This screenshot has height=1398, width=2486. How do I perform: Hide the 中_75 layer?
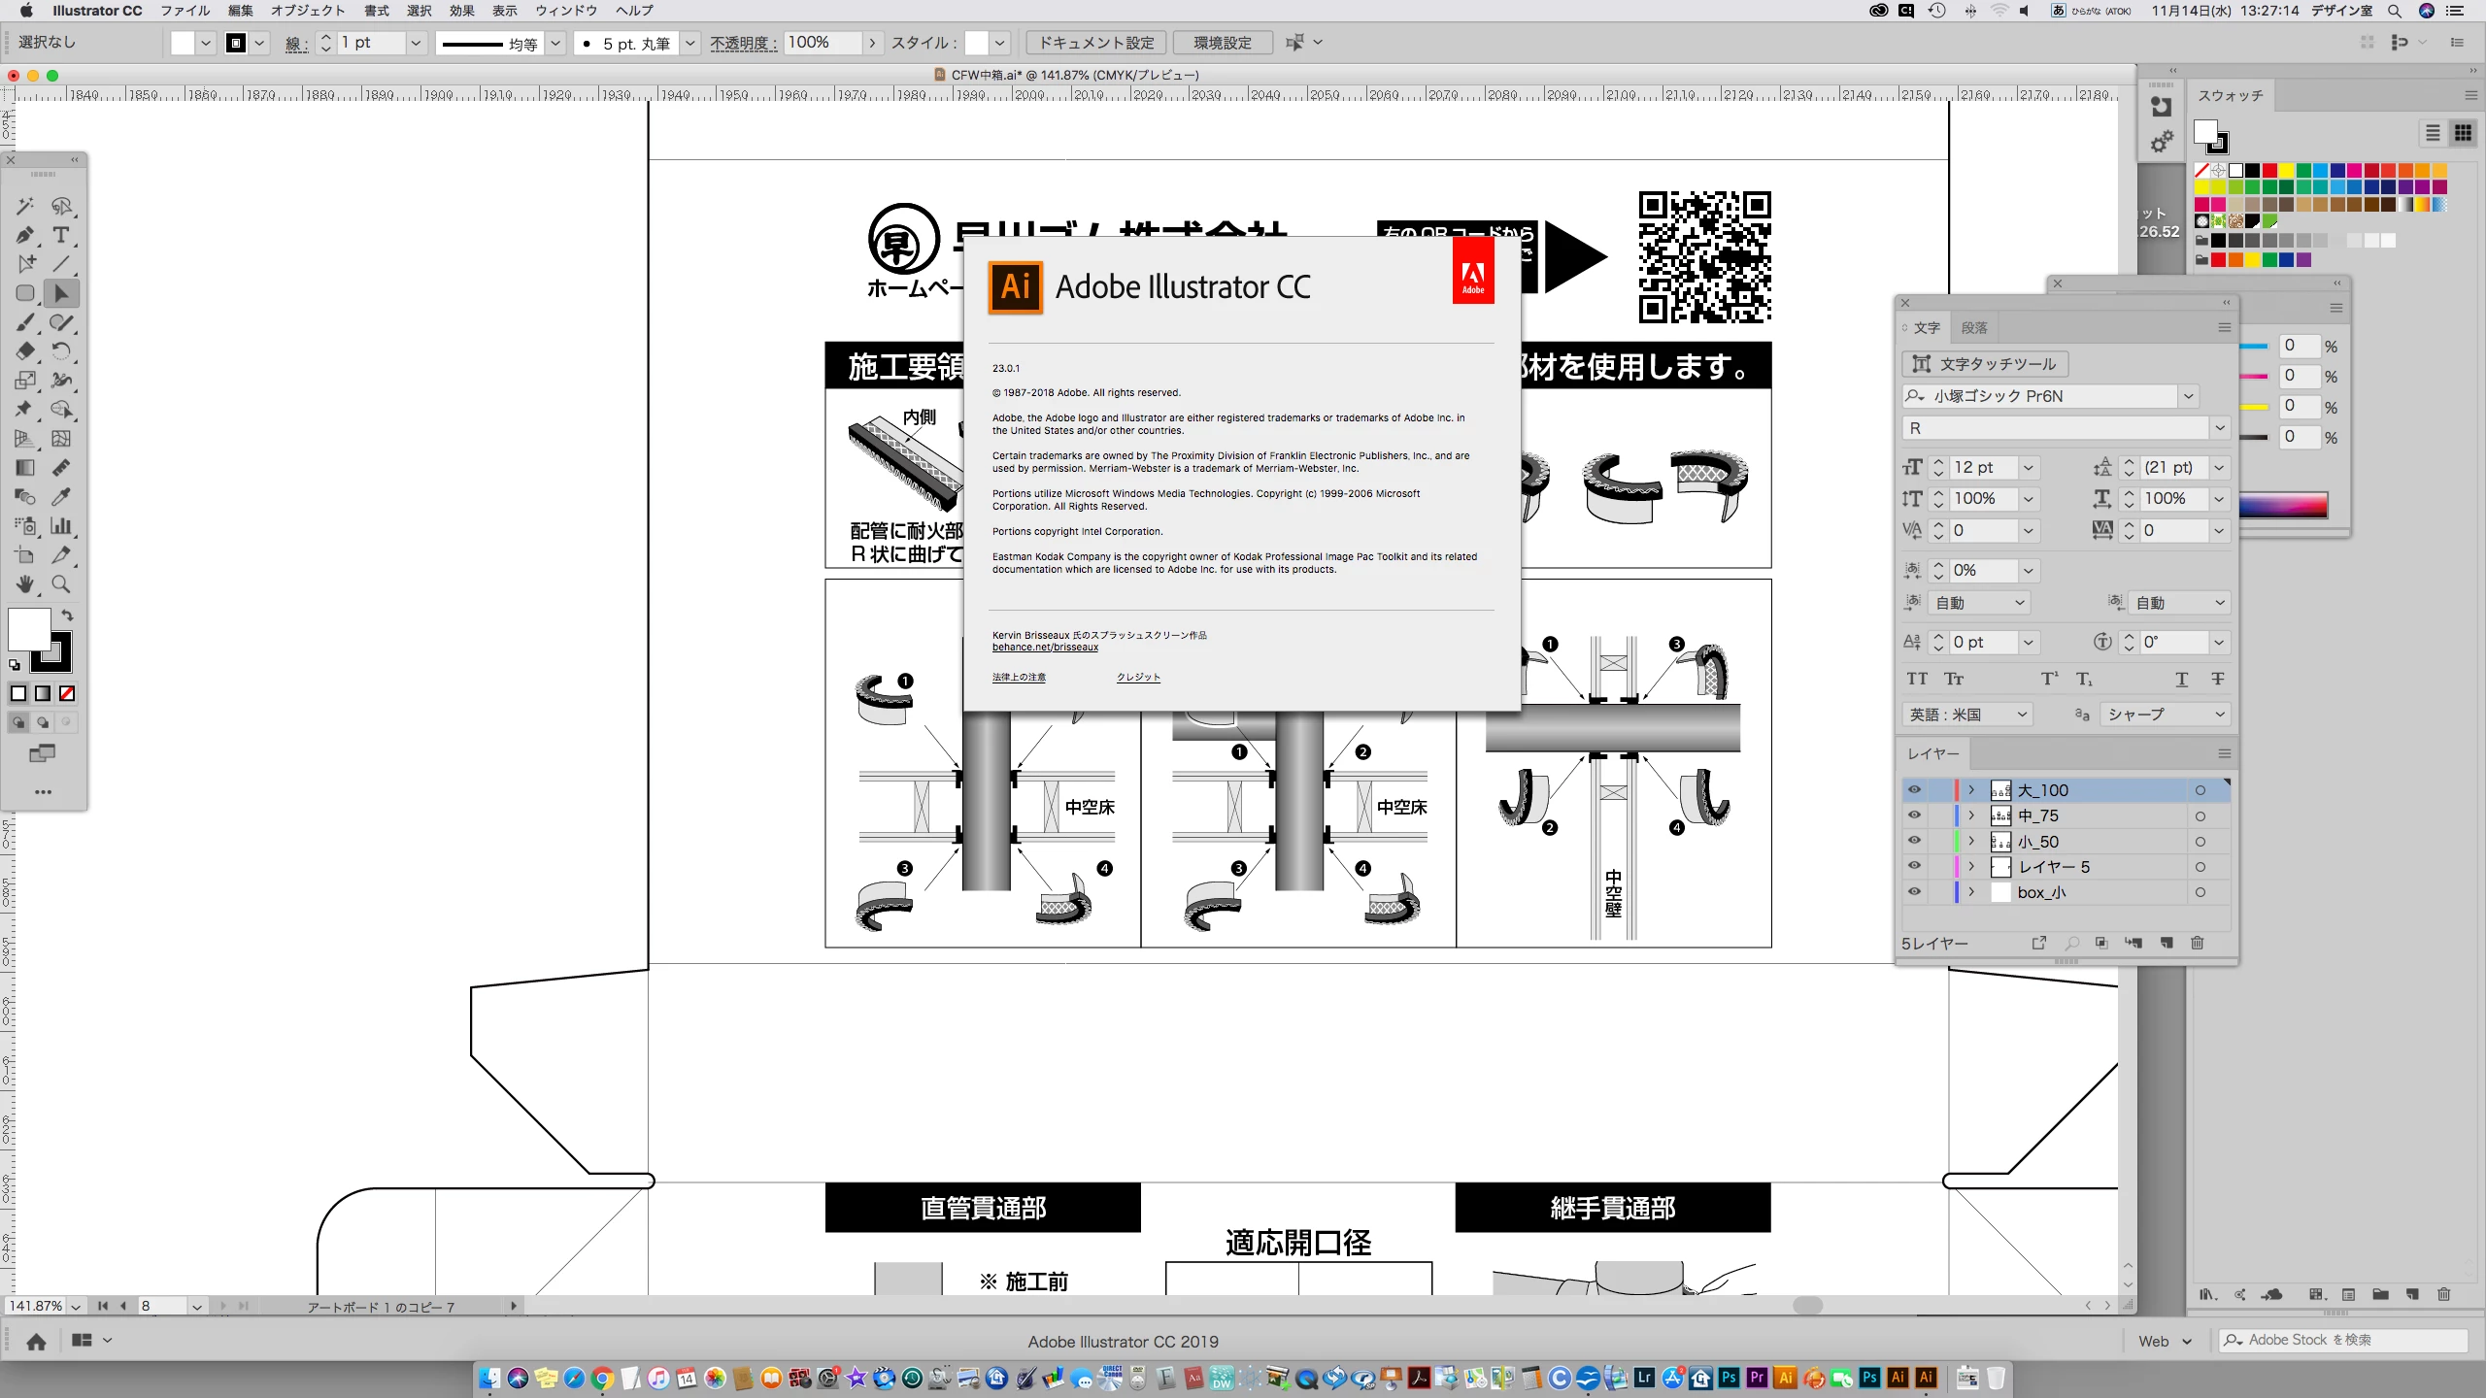tap(1914, 815)
